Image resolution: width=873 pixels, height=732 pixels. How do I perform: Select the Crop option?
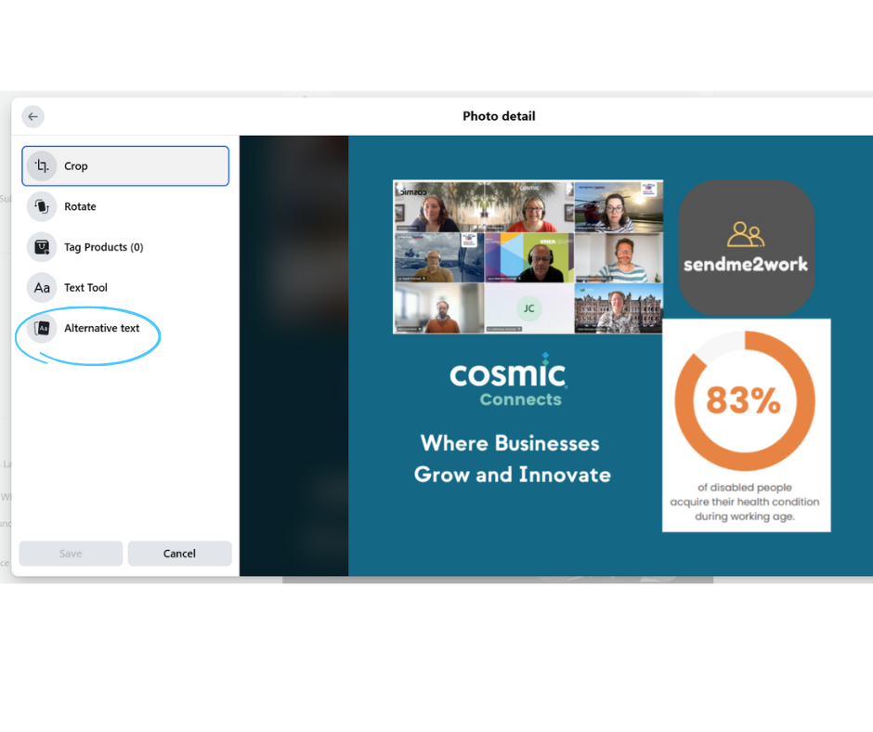[x=125, y=166]
